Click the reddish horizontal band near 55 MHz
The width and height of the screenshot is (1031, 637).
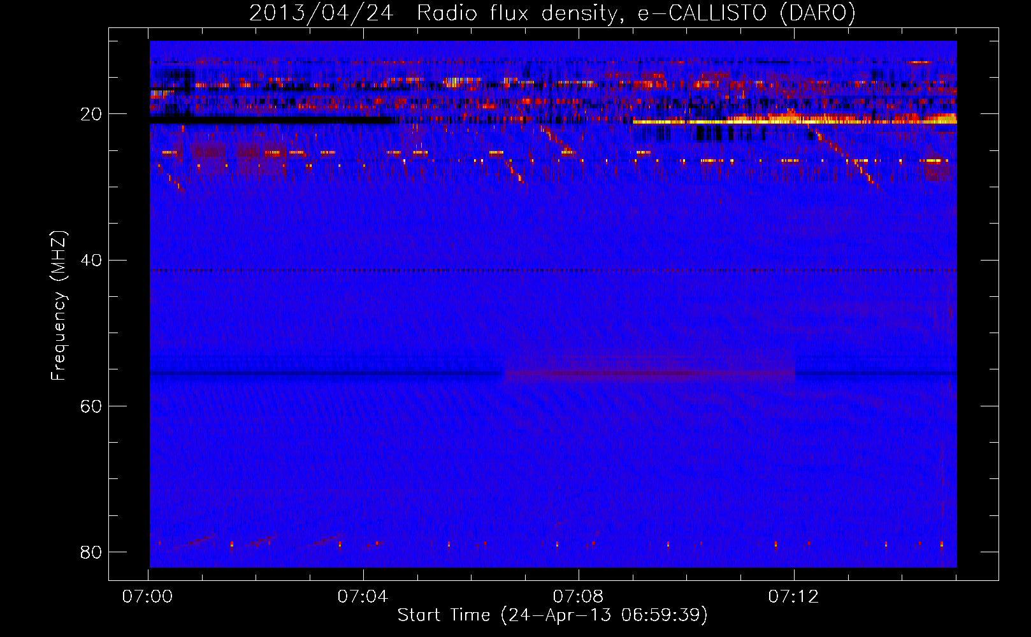[649, 374]
